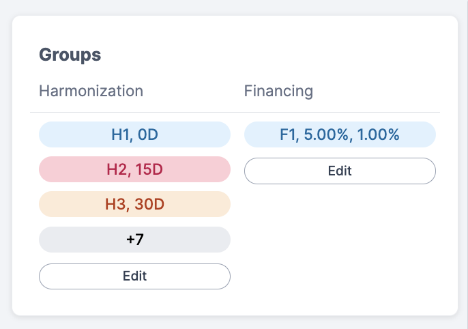
Task: Expand the +7 hidden harmonization groups
Action: point(134,240)
